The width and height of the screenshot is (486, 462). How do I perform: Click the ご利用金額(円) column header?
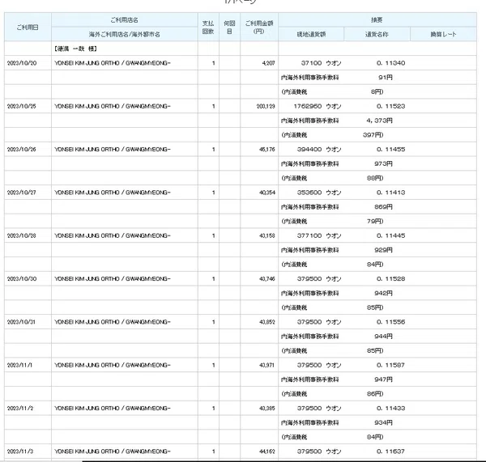(259, 28)
